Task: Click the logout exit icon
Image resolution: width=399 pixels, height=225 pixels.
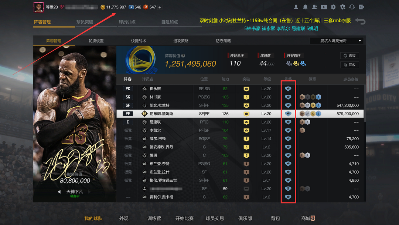Action: click(361, 7)
